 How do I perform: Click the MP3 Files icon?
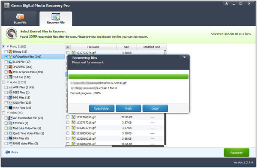pos(10,97)
